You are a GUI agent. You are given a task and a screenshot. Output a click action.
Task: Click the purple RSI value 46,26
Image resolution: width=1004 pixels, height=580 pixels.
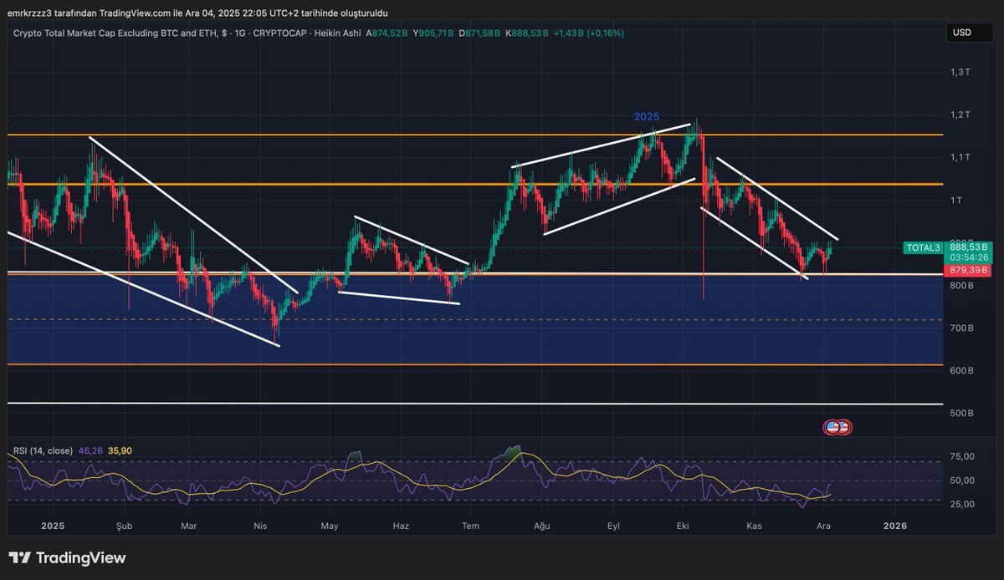click(x=90, y=450)
